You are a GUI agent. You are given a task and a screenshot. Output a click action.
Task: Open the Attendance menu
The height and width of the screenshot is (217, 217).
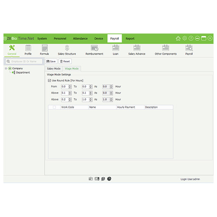tap(80, 39)
